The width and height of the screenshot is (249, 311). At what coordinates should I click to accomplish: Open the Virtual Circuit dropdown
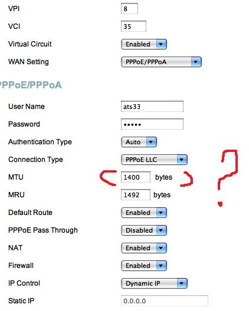point(144,44)
